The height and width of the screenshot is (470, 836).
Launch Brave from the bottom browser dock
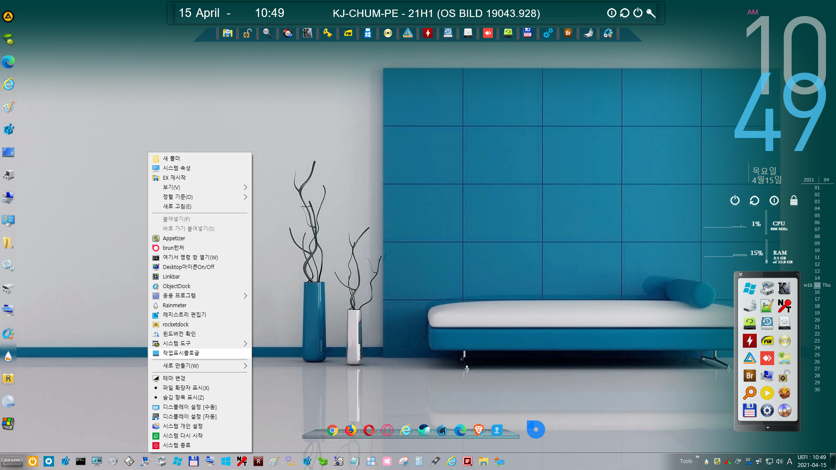(x=479, y=430)
